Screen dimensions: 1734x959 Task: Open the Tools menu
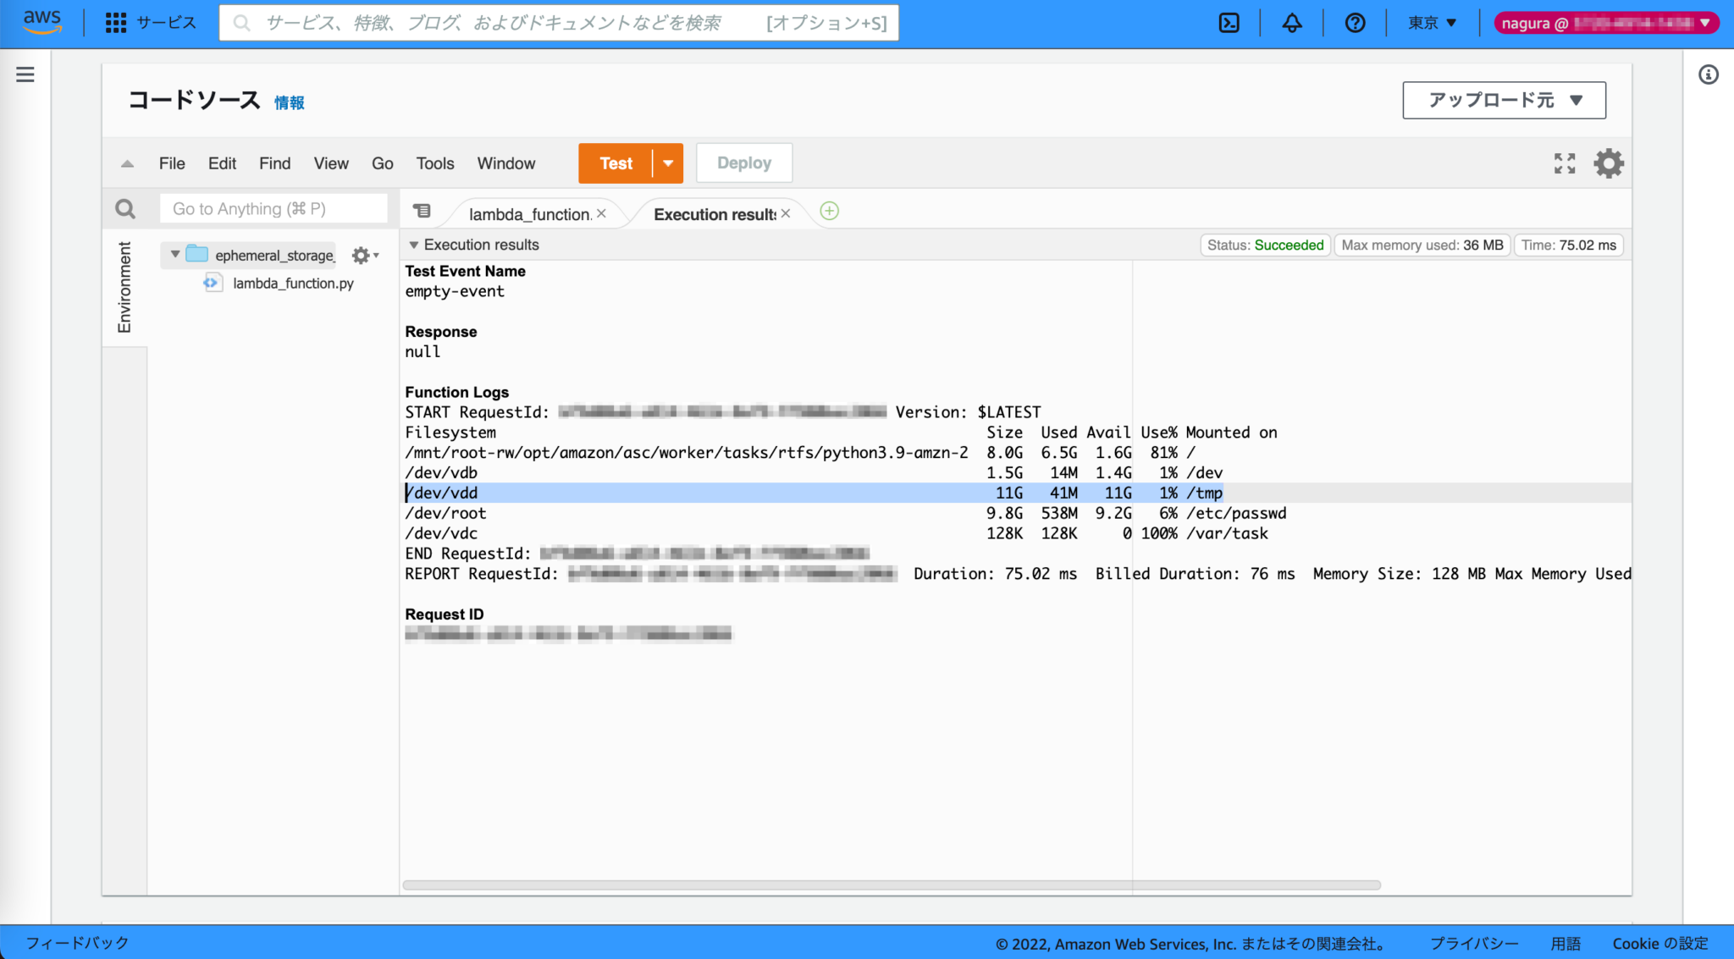[x=434, y=163]
